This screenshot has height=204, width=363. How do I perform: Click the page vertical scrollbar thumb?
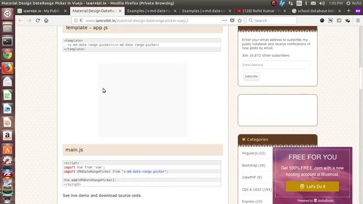(361, 79)
